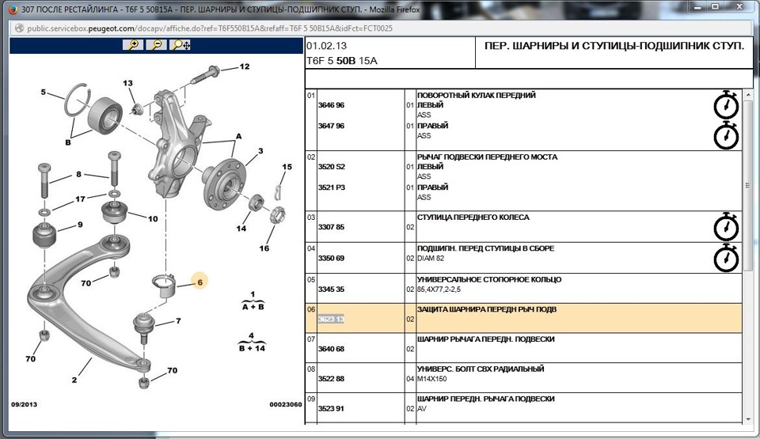The height and width of the screenshot is (439, 760).
Task: Select callout number 10 on diagram
Action: click(153, 218)
